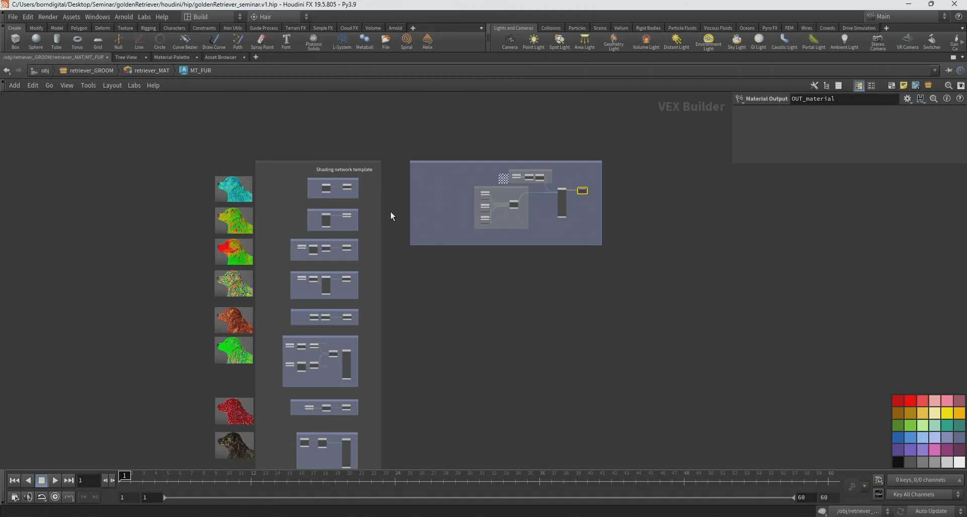Select the Spray Paint tool
The width and height of the screenshot is (967, 517).
262,41
